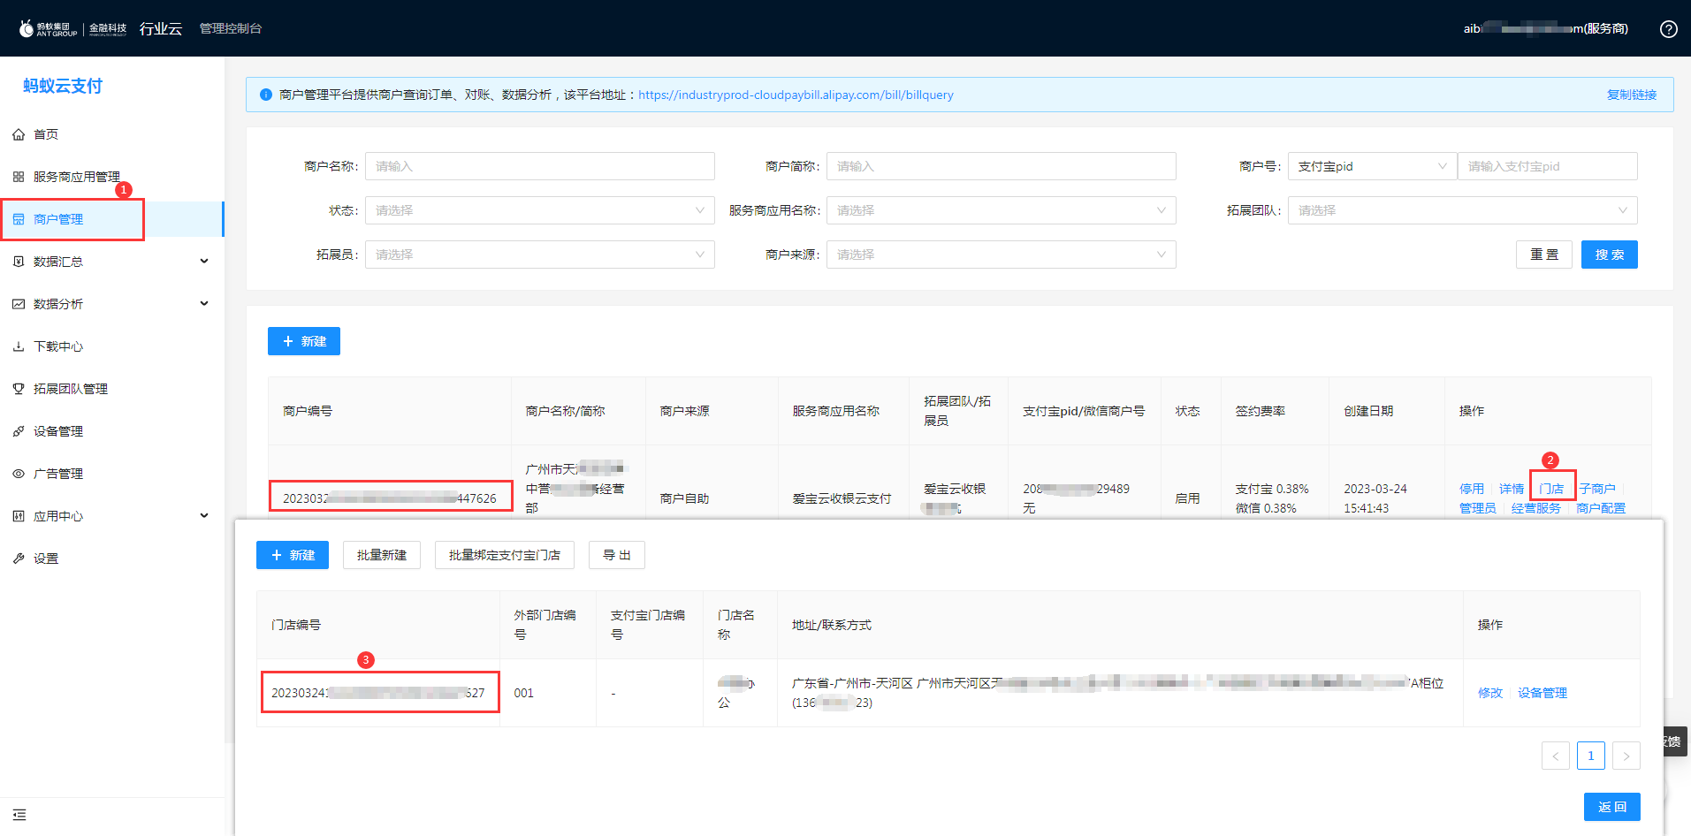Click the home icon beside 首页
Image resolution: width=1691 pixels, height=836 pixels.
19,134
